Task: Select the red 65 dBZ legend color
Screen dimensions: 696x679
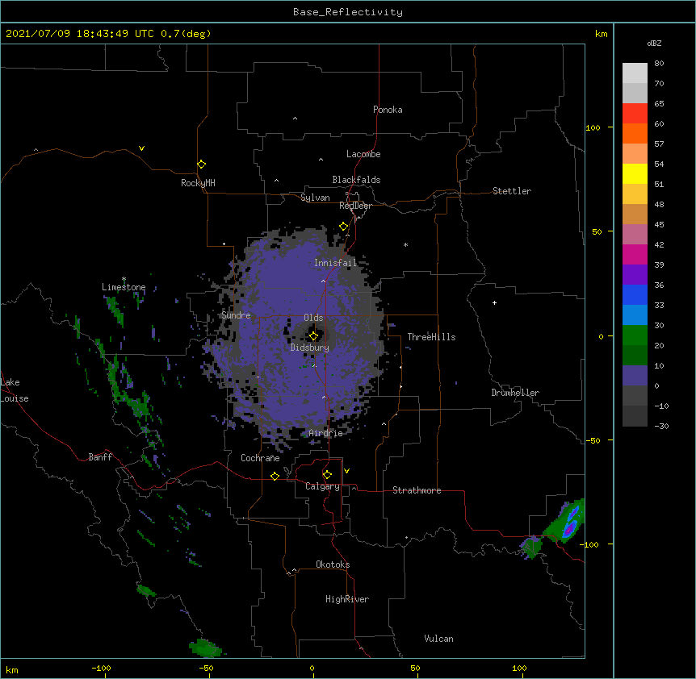Action: pos(635,113)
